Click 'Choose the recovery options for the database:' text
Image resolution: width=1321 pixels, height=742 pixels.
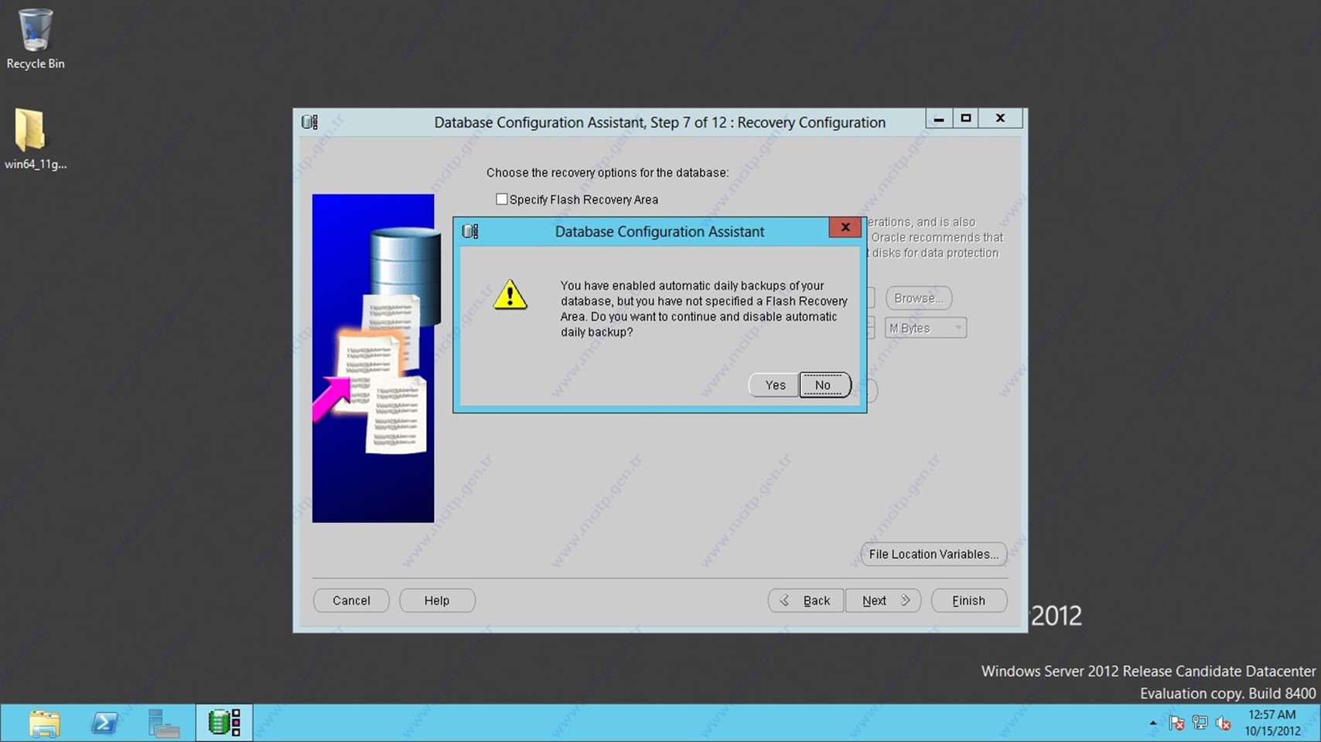point(607,172)
